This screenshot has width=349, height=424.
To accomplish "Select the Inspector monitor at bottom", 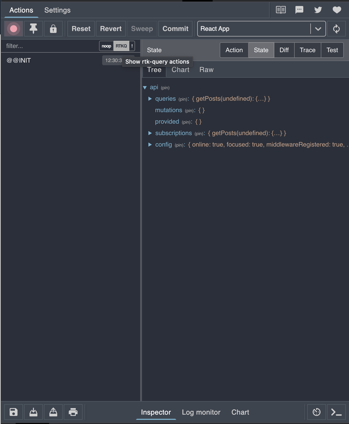I will 156,412.
